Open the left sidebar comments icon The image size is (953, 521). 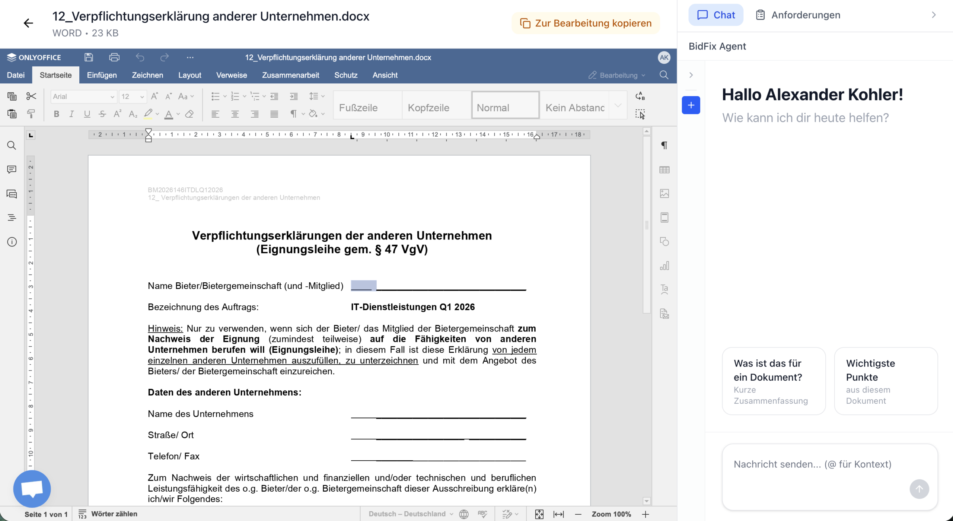pos(12,169)
